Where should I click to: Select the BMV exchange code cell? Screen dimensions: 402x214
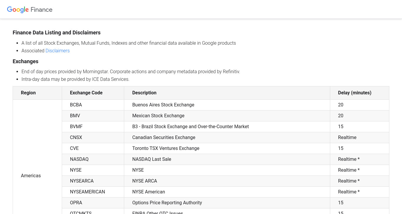point(93,116)
